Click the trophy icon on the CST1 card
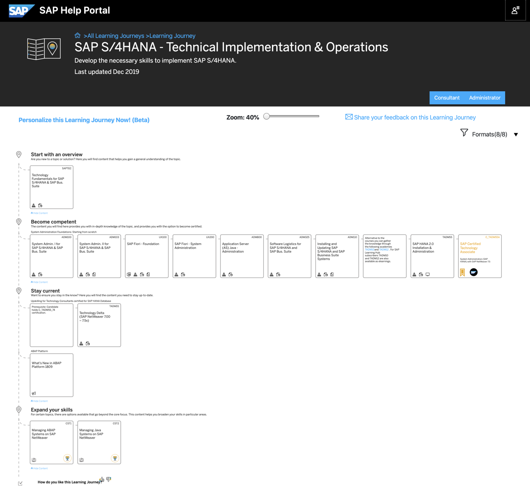This screenshot has width=530, height=496. (x=67, y=458)
